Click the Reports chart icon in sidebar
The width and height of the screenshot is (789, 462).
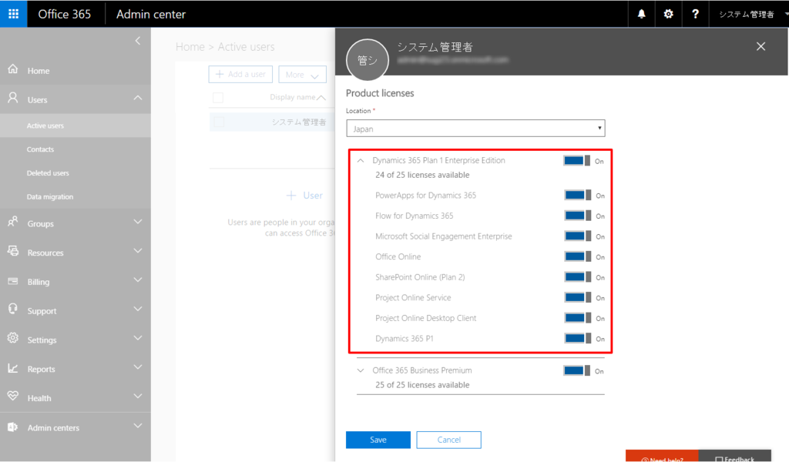tap(13, 368)
